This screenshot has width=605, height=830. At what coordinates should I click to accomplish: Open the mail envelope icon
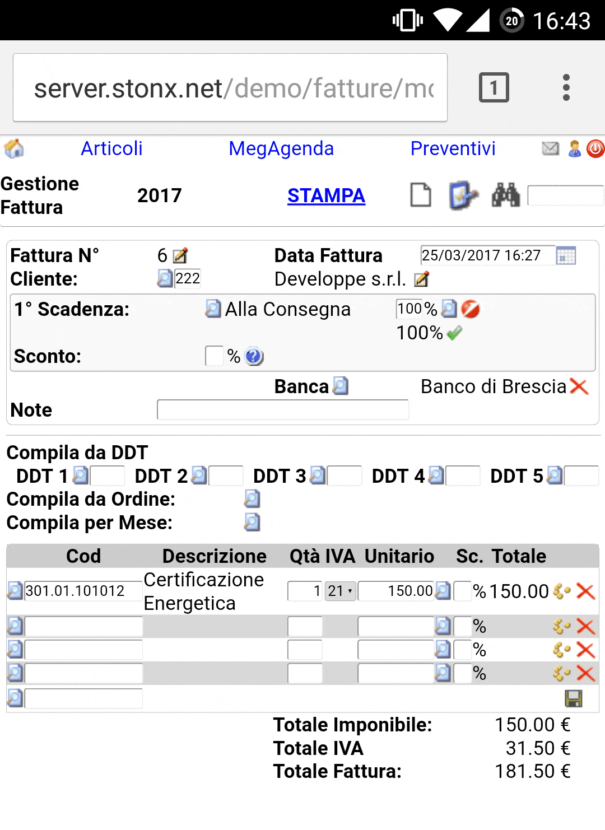coord(550,148)
